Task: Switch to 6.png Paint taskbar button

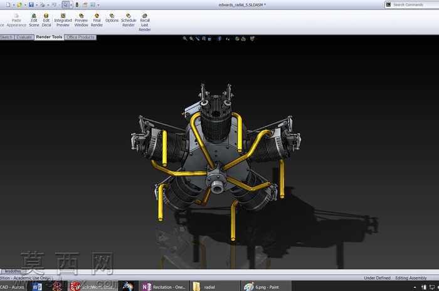Action: pos(266,287)
